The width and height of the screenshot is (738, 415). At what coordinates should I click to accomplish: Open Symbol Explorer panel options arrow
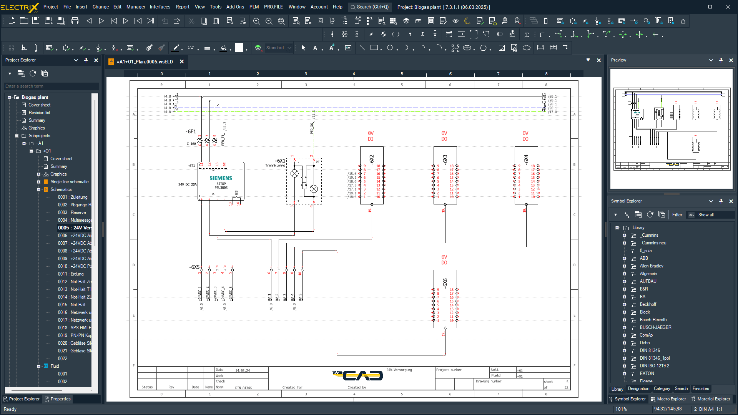point(711,201)
